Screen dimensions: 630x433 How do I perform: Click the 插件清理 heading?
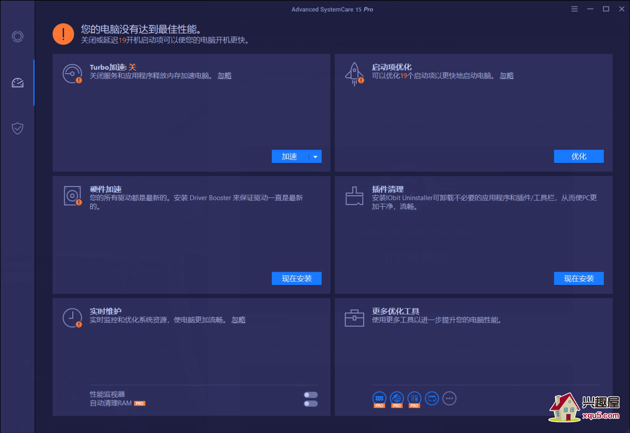coord(388,189)
